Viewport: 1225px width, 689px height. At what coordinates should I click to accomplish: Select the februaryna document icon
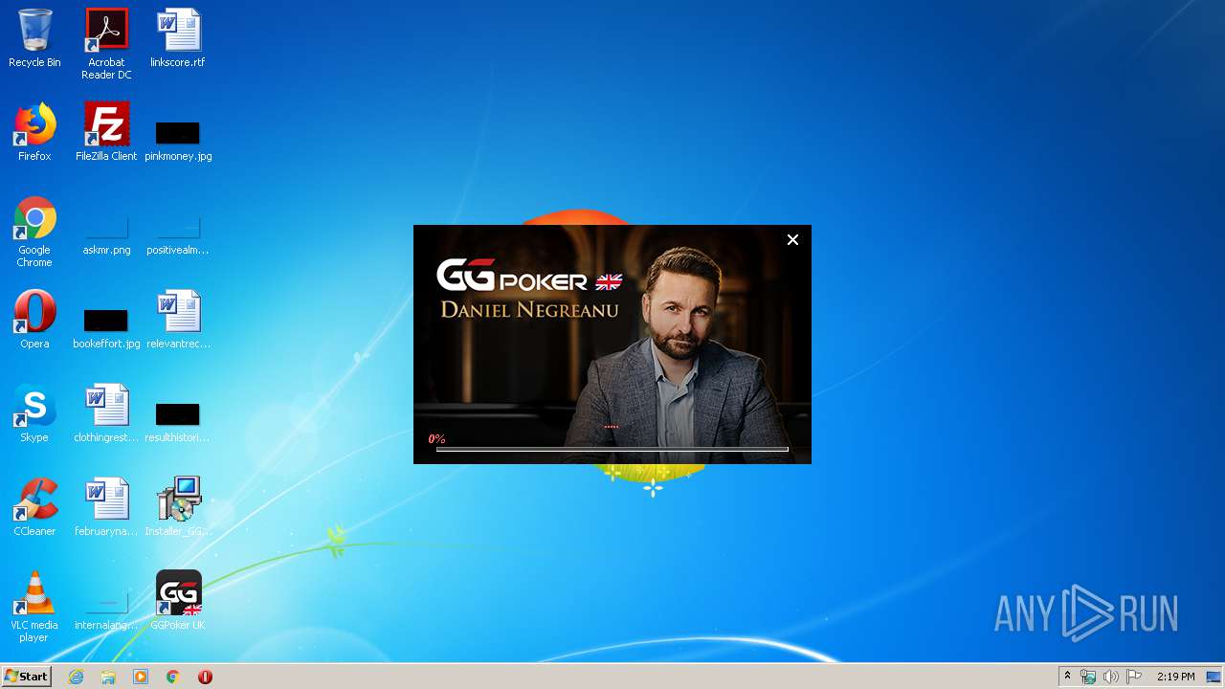[106, 507]
